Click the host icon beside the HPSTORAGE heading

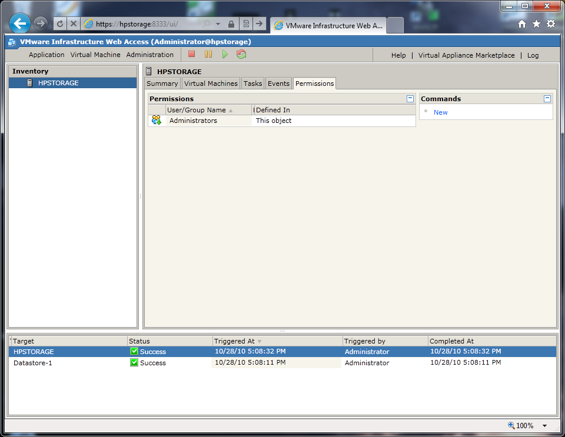coord(149,71)
